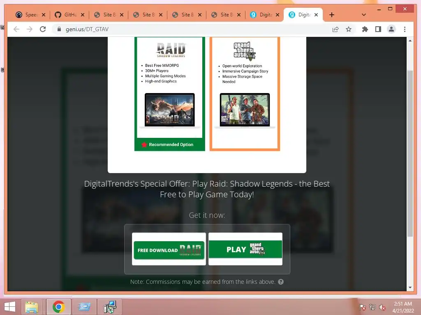The height and width of the screenshot is (315, 421).
Task: Click the 'Open-world Exploration' bullet text
Action: (x=242, y=66)
